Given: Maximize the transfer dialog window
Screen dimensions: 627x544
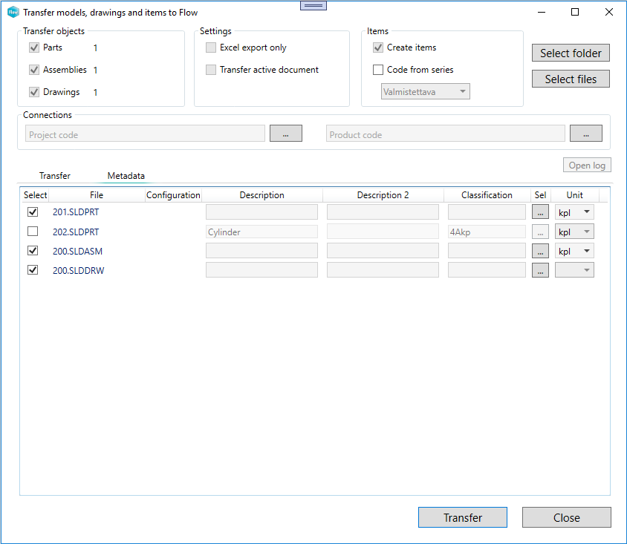Looking at the screenshot, I should [x=575, y=13].
